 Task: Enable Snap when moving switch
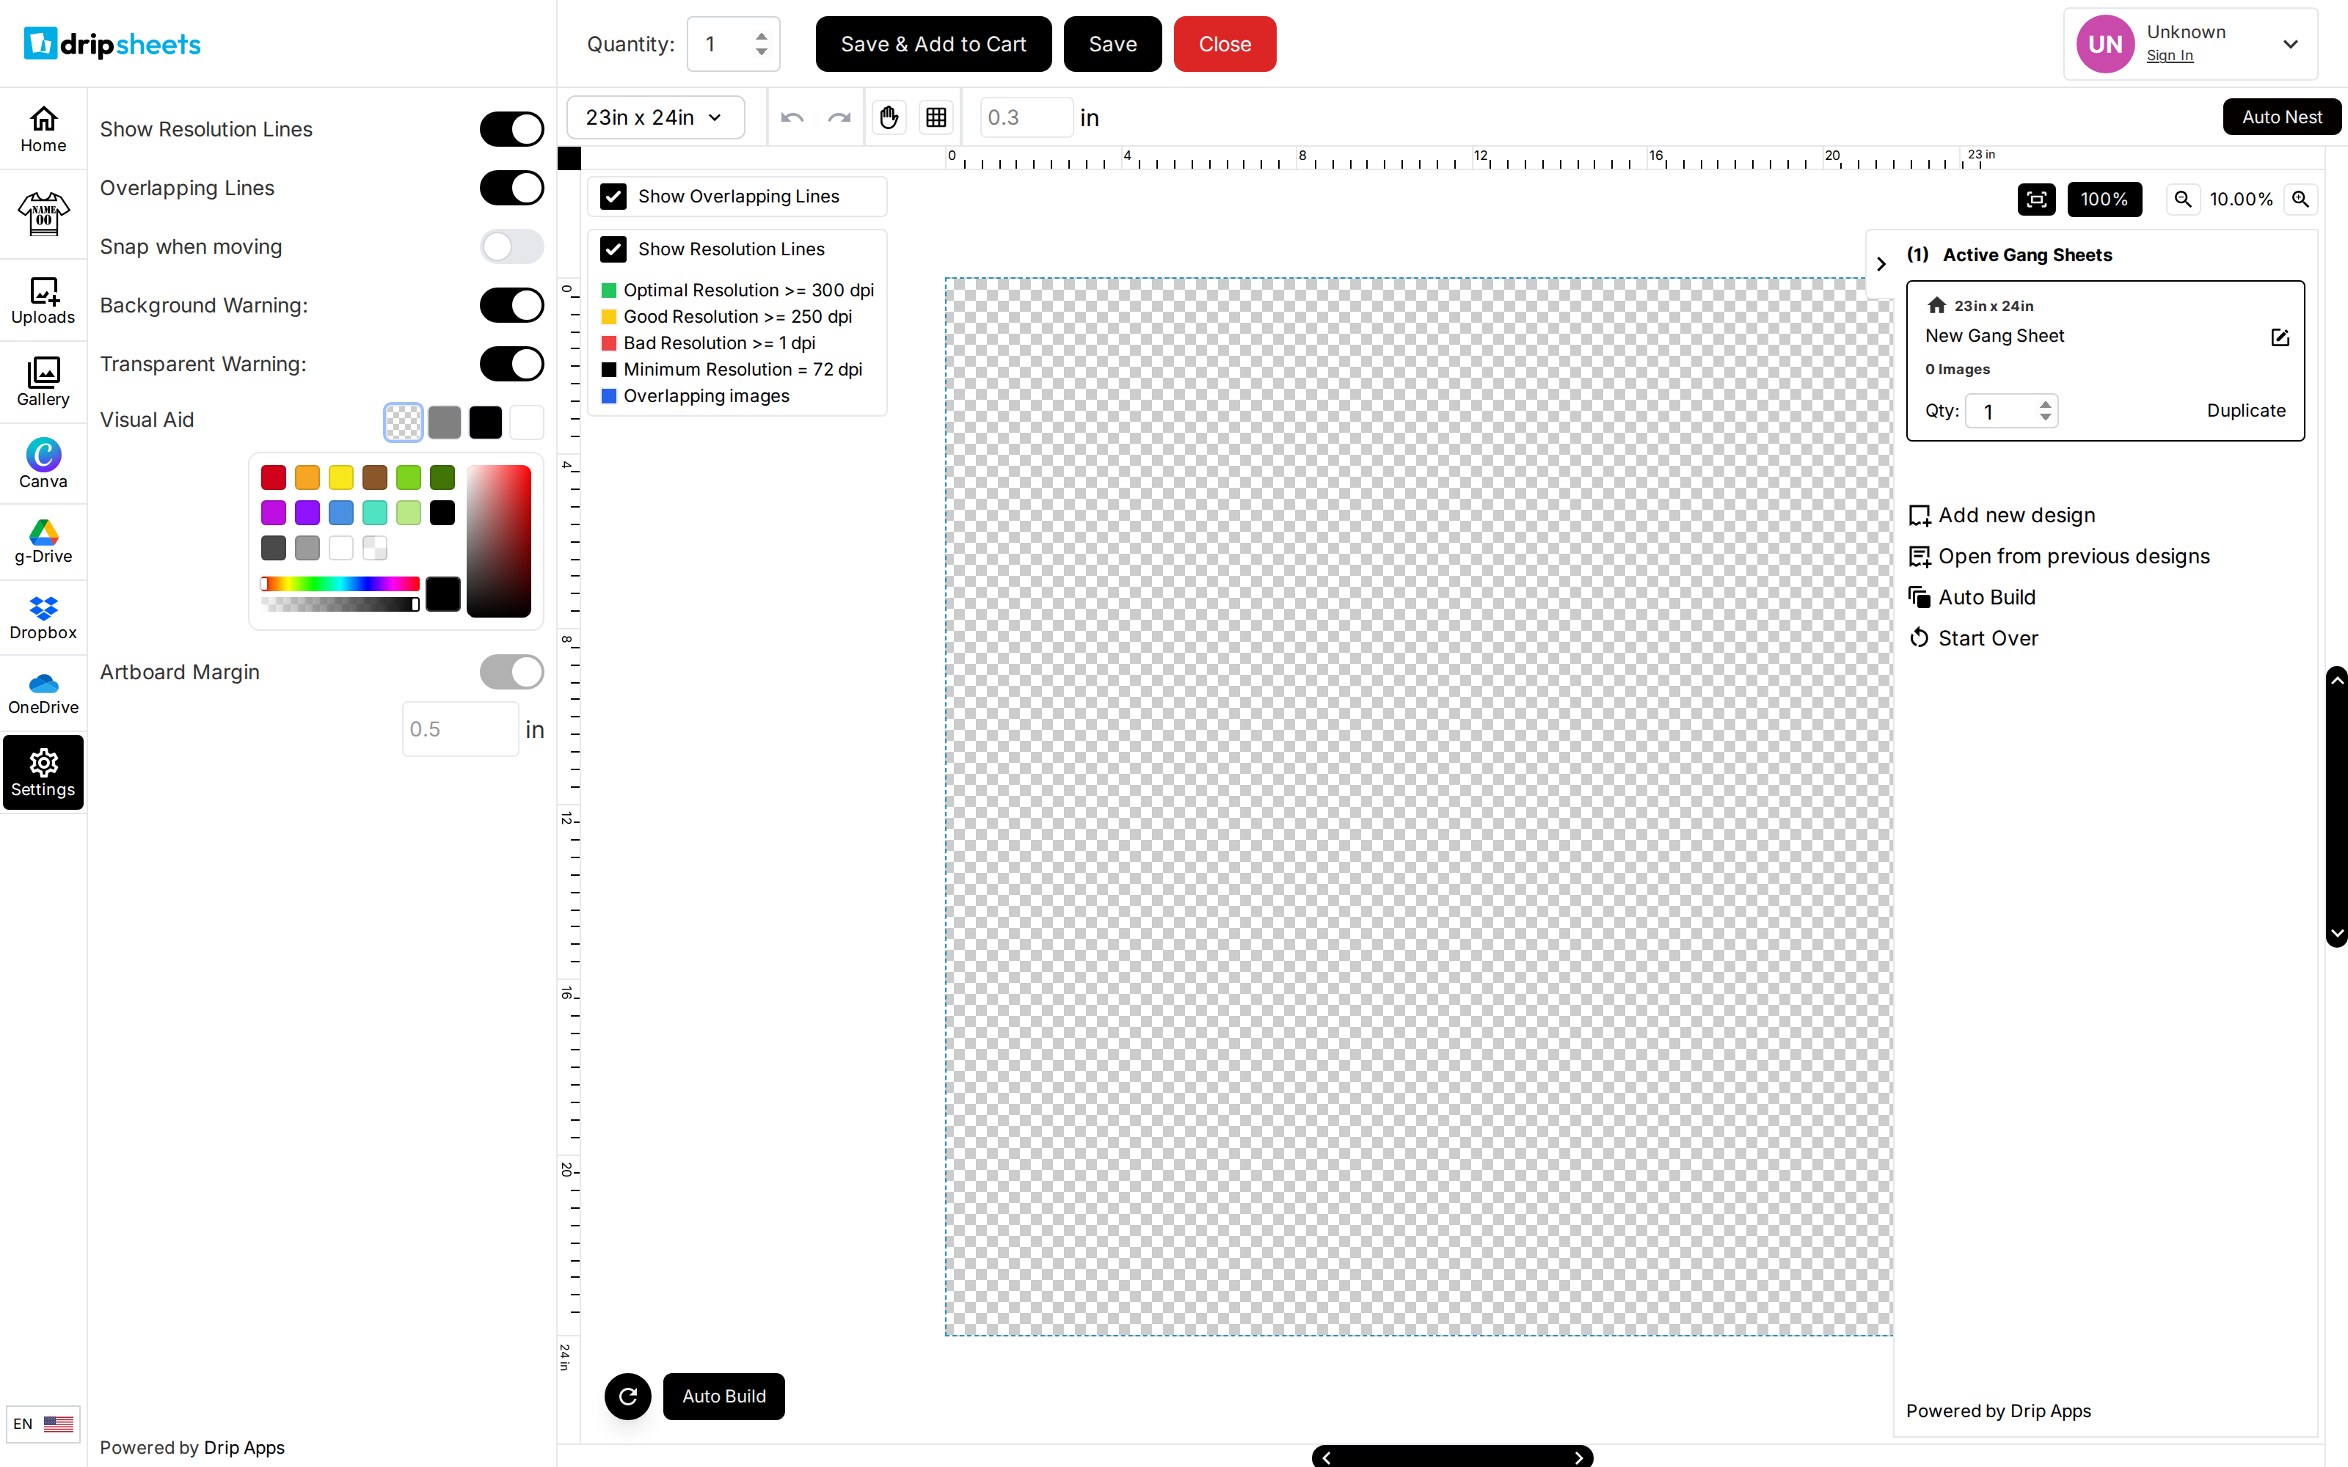(x=511, y=246)
